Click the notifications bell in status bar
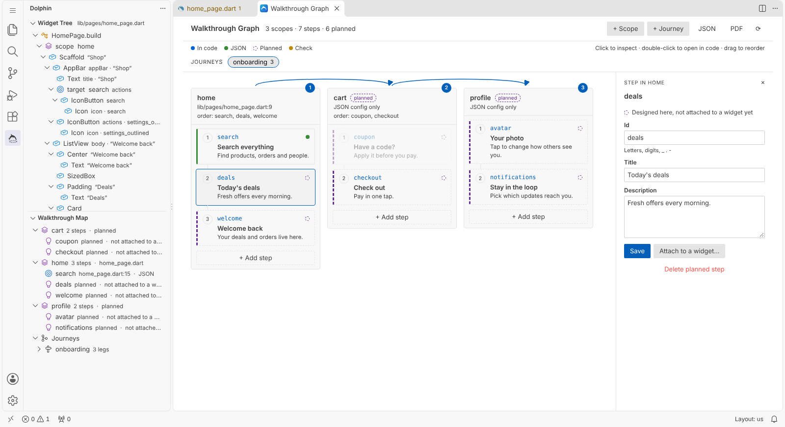Viewport: 785px width, 427px height. pos(774,419)
